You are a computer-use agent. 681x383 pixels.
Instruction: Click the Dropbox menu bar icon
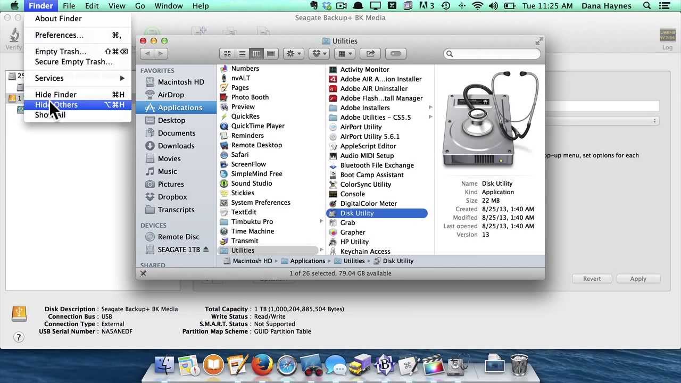point(327,6)
